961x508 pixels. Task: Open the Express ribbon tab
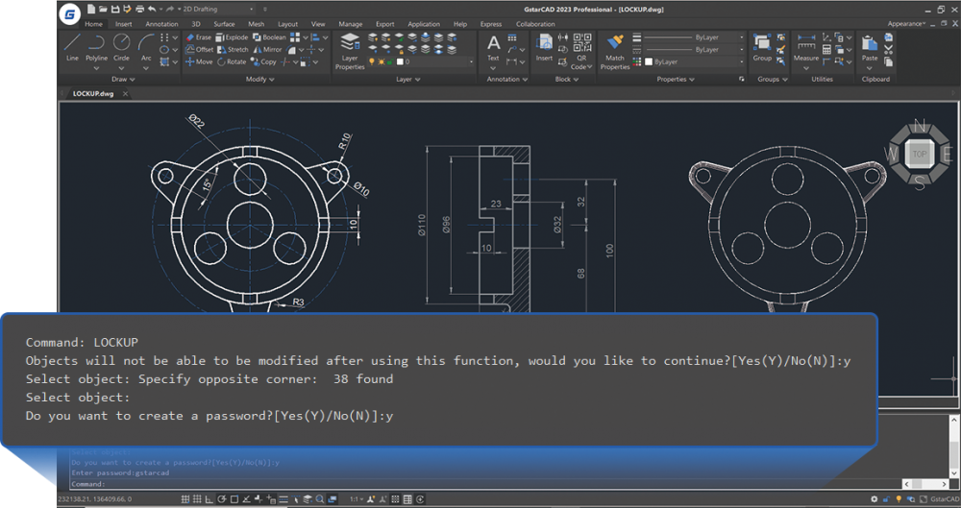click(490, 24)
